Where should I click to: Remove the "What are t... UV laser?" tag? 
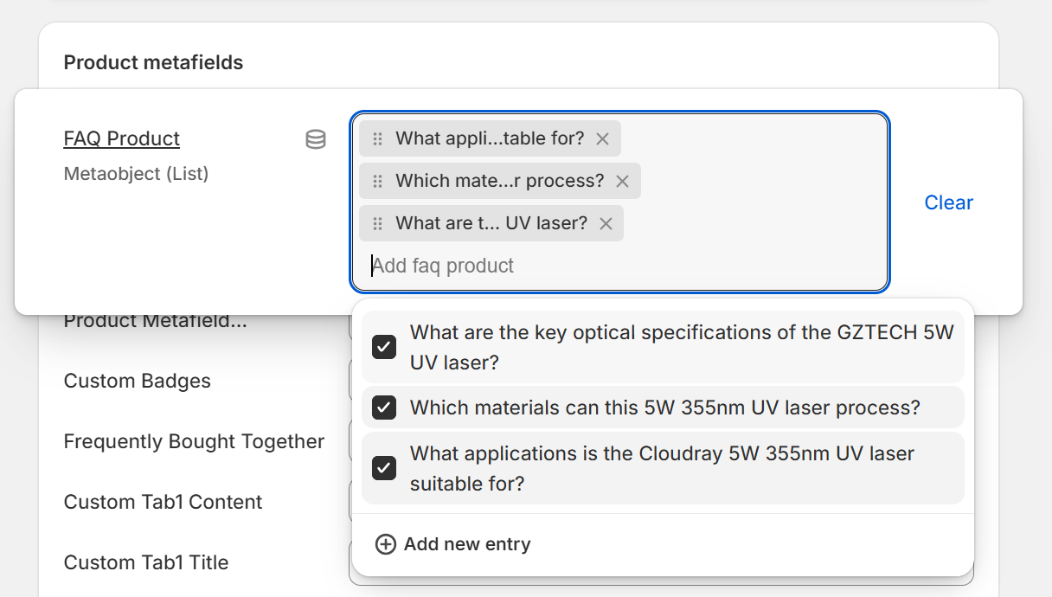[606, 223]
